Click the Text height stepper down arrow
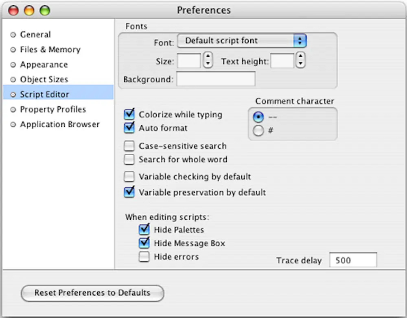The height and width of the screenshot is (318, 407). coord(300,63)
